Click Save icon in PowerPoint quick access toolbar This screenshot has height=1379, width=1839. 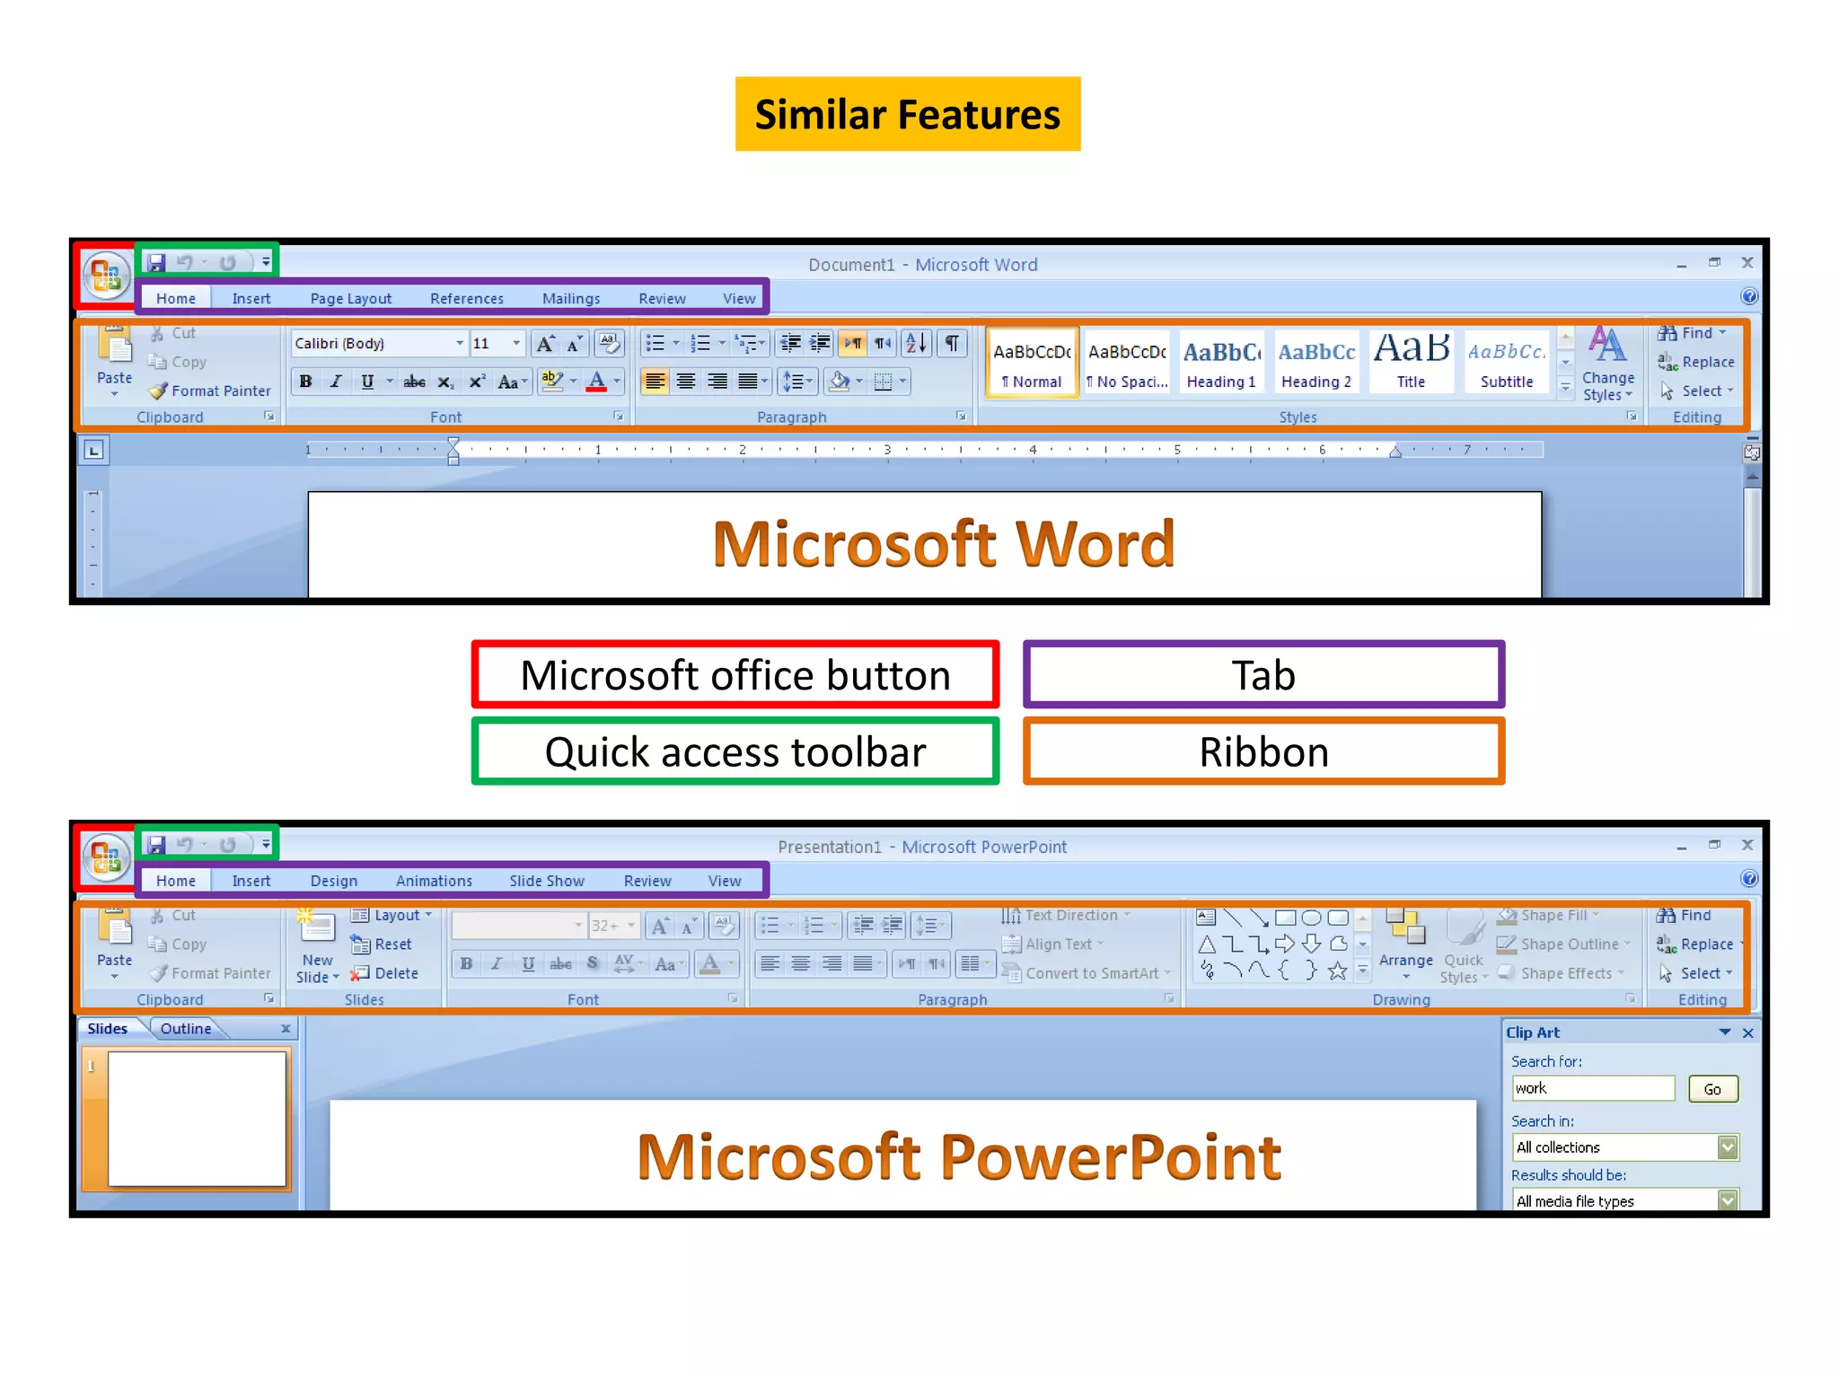tap(156, 845)
